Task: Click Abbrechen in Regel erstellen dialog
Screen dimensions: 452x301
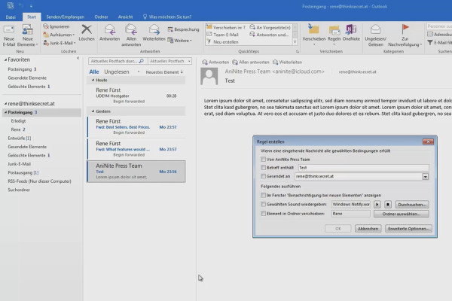Action: pyautogui.click(x=368, y=229)
